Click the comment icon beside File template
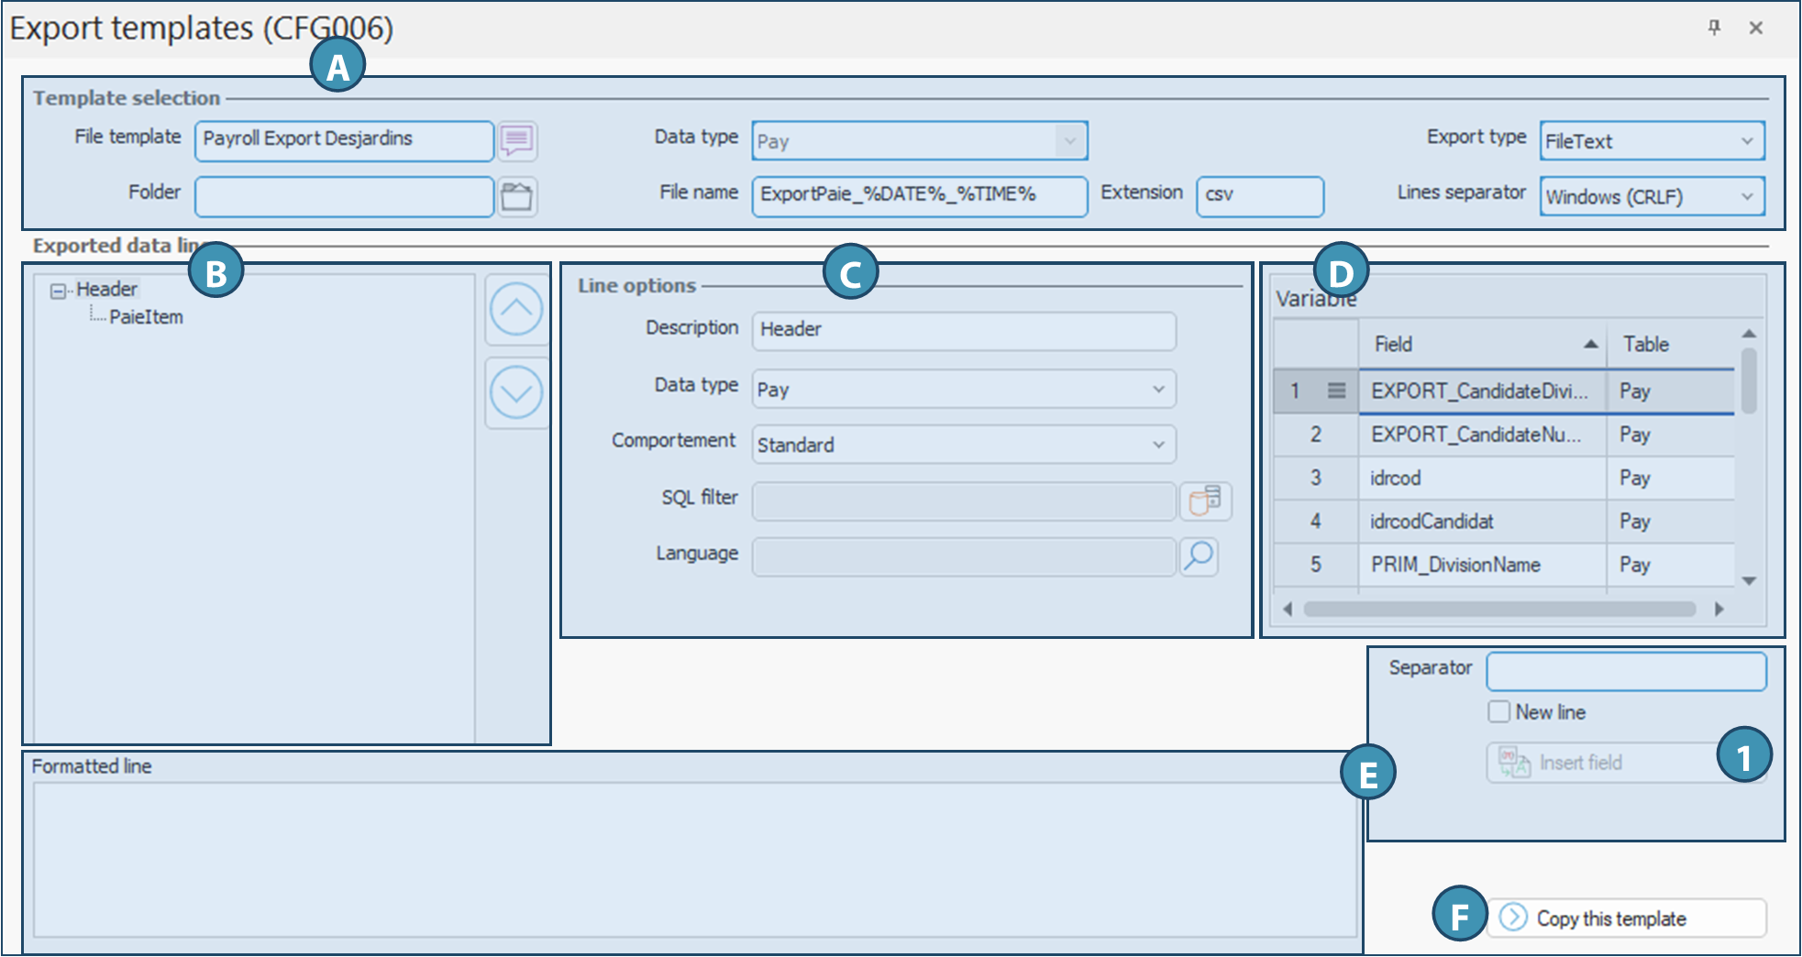 coord(517,141)
